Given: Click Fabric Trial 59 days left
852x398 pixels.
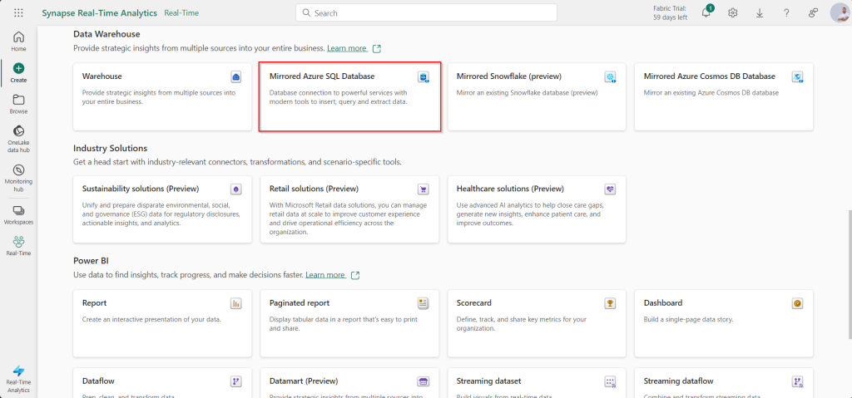Looking at the screenshot, I should click(670, 13).
